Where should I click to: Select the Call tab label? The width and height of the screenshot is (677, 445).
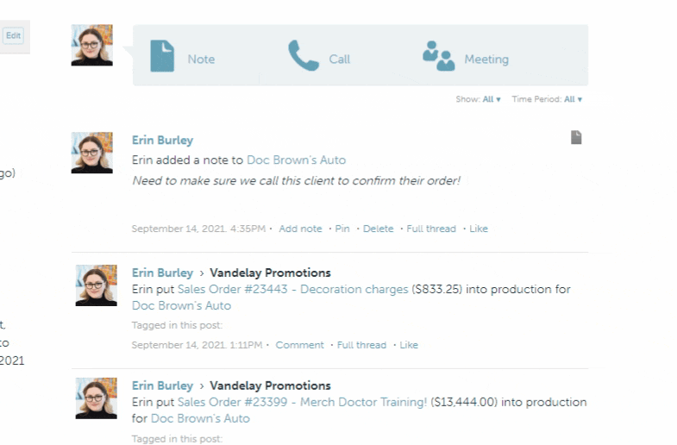tap(340, 60)
